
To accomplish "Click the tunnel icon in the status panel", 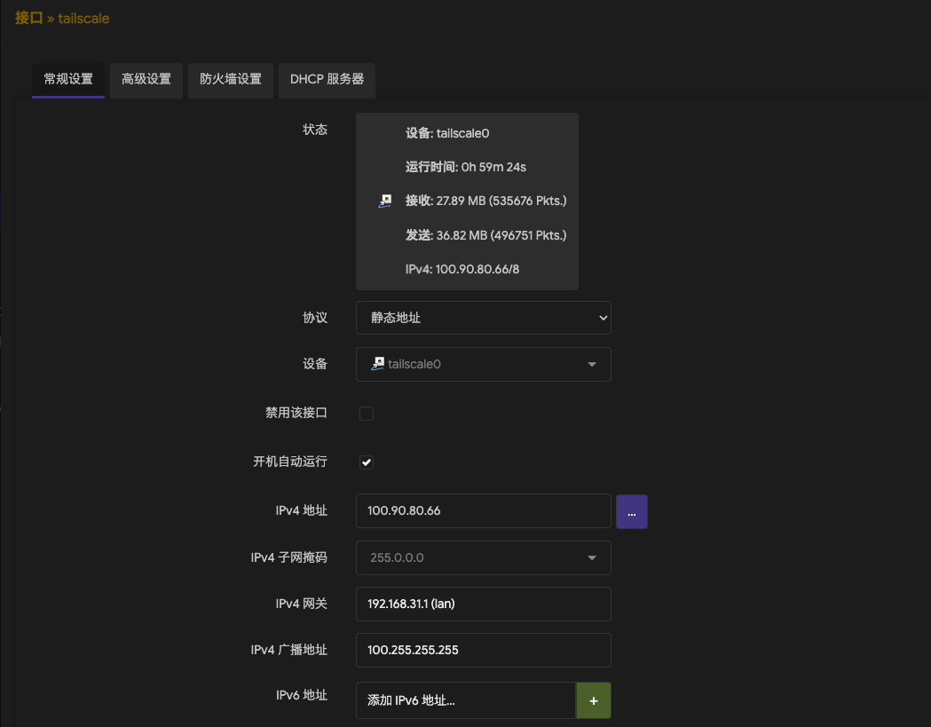I will click(x=384, y=201).
